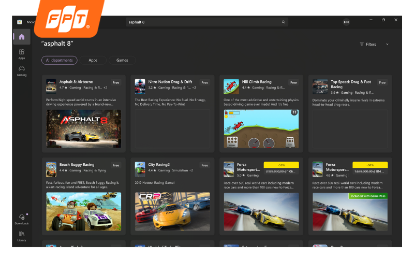Screen dimensions: 414x259
Task: Go to Gaming section in sidebar
Action: pos(21,70)
